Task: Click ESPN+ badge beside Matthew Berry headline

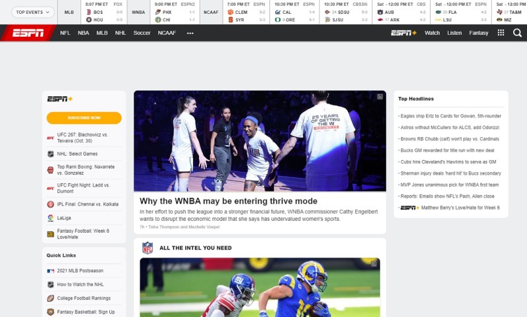Action: (410, 208)
